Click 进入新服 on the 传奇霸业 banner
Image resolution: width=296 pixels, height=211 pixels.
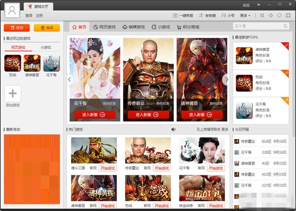tap(148, 115)
